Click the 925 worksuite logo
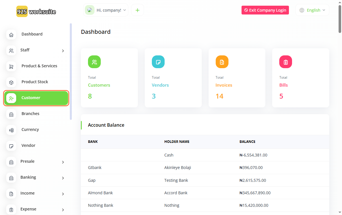The image size is (342, 215). 36,12
